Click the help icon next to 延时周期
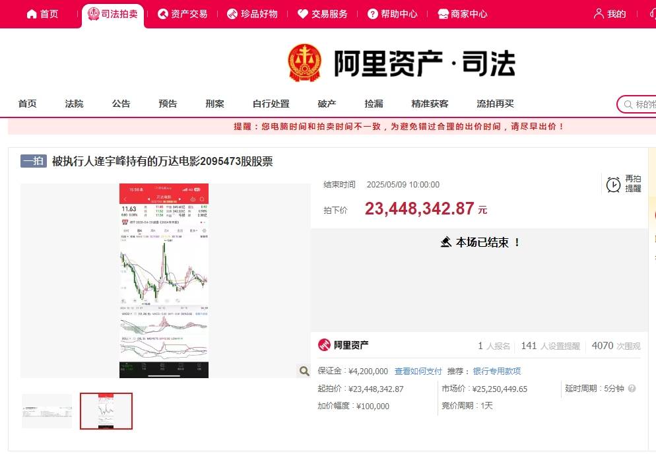The width and height of the screenshot is (656, 458). coord(632,389)
